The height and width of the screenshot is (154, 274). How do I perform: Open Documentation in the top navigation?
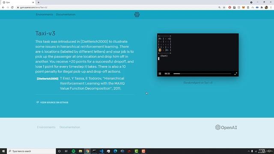(x=66, y=15)
